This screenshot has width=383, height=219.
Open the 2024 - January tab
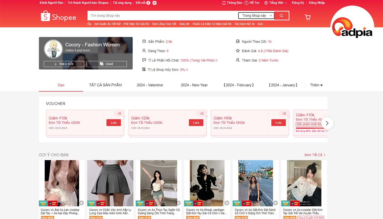point(283,85)
